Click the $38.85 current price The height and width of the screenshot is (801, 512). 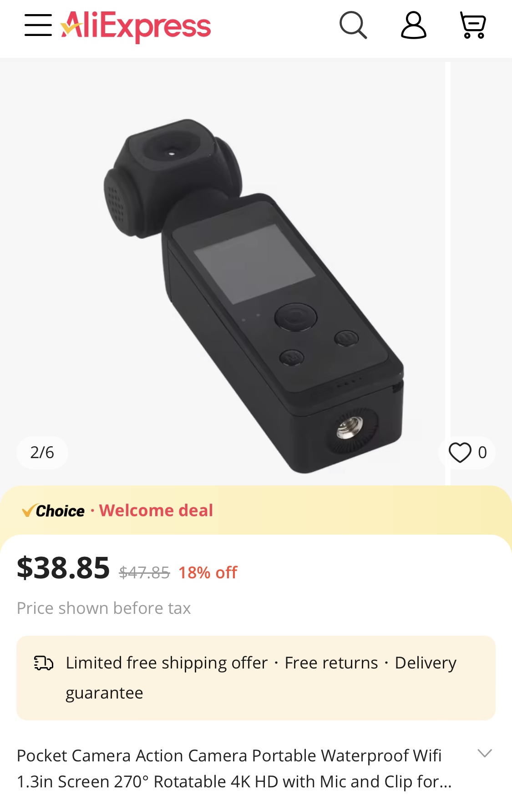(x=63, y=568)
